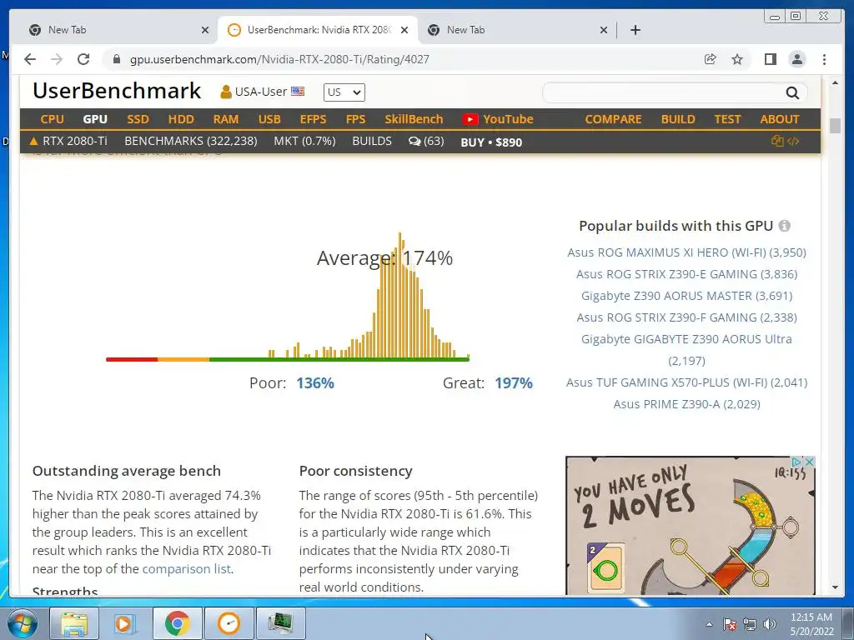This screenshot has width=854, height=640.
Task: Click the USA-User profile icon
Action: [x=225, y=92]
